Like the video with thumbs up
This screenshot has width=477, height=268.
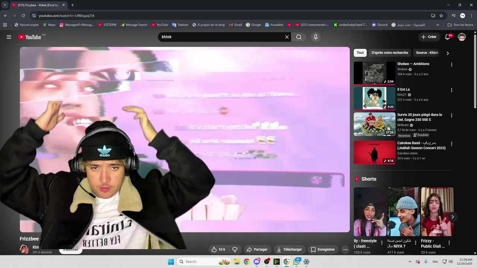tap(218, 249)
